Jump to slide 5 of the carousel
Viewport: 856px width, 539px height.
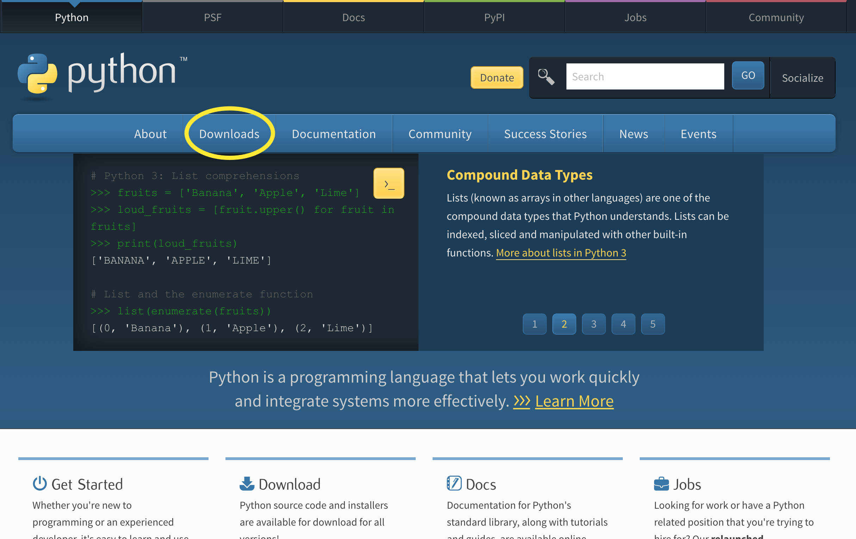point(653,324)
